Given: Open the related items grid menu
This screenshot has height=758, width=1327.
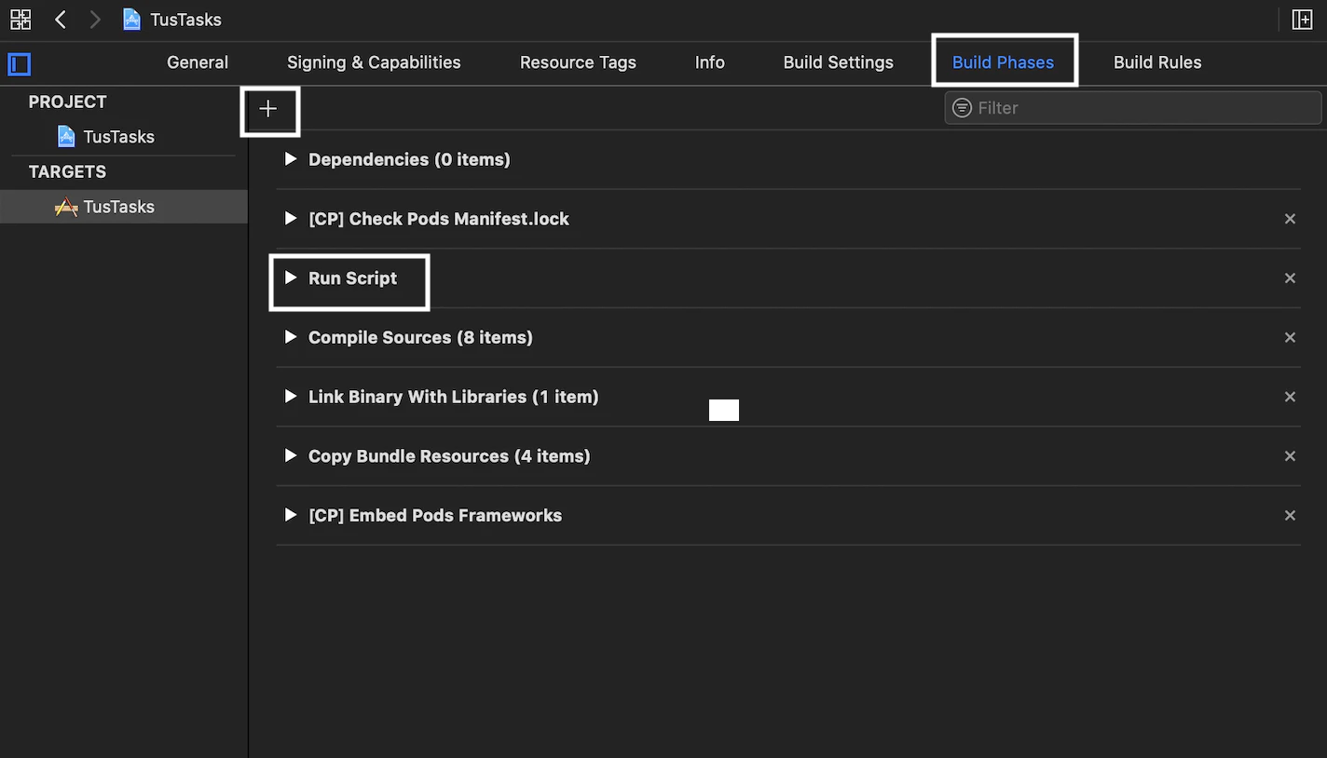Looking at the screenshot, I should (x=20, y=20).
